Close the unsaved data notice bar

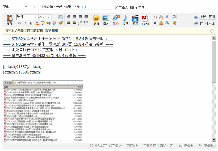pyautogui.click(x=212, y=31)
